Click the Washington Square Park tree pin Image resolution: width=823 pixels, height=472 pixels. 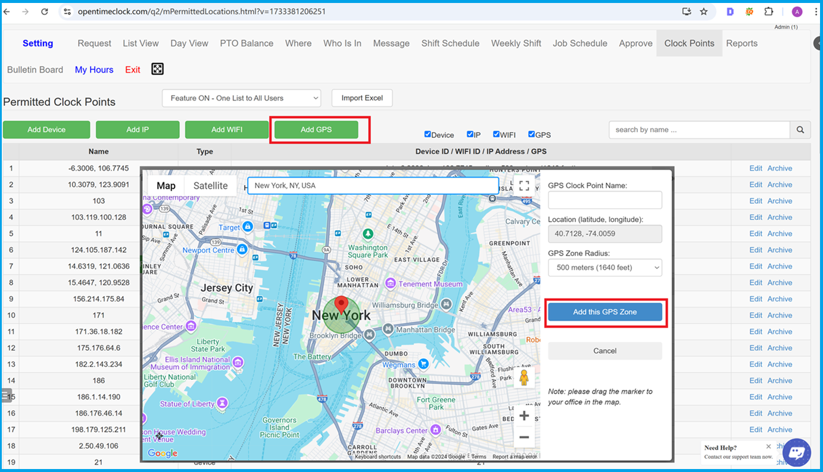point(368,234)
